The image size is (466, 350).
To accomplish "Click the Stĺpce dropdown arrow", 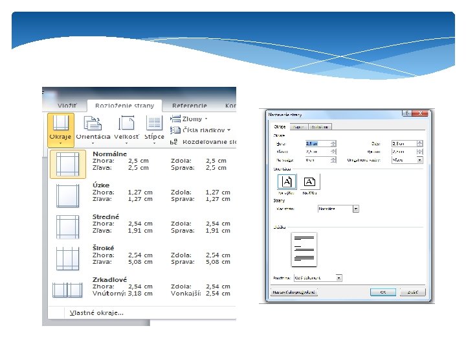I will (154, 143).
